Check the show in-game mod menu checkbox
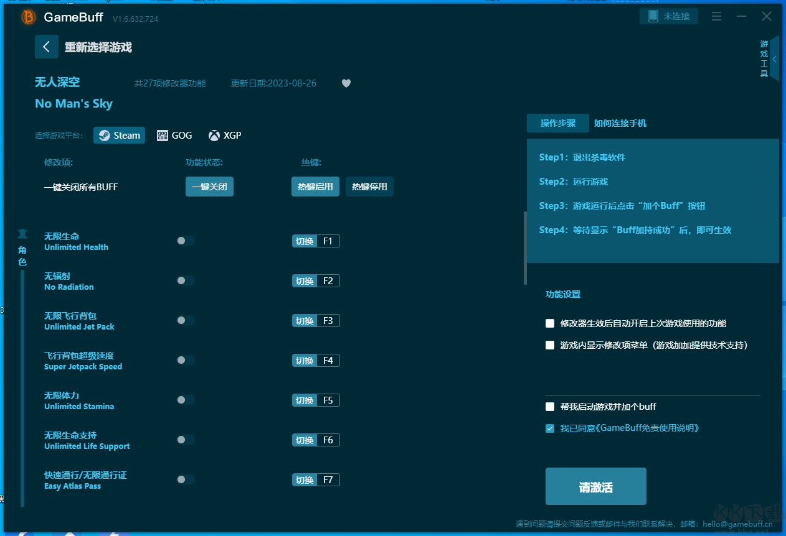786x536 pixels. point(550,345)
